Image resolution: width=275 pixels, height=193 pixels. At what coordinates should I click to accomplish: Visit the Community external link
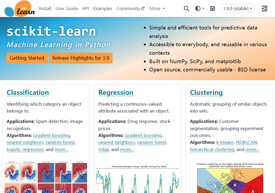point(131,8)
